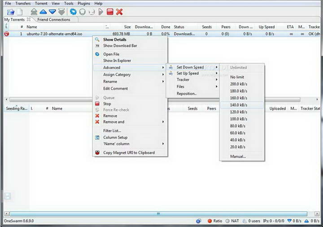Stop torrent red square toolbar icon
323x227 pixels.
(x=110, y=12)
